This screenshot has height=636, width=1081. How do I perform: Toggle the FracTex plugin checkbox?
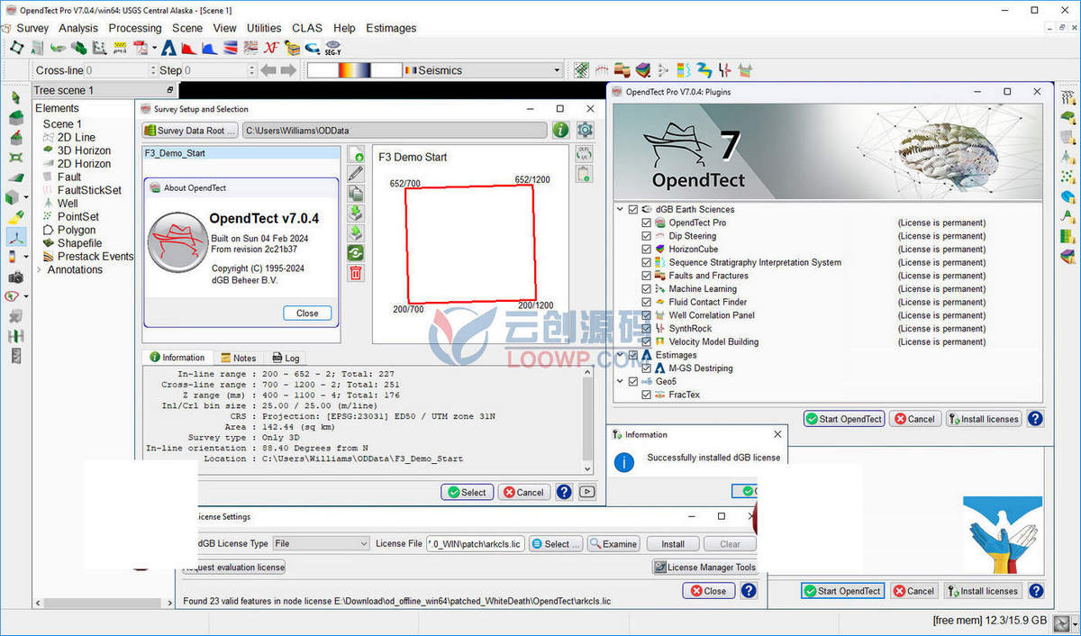647,395
